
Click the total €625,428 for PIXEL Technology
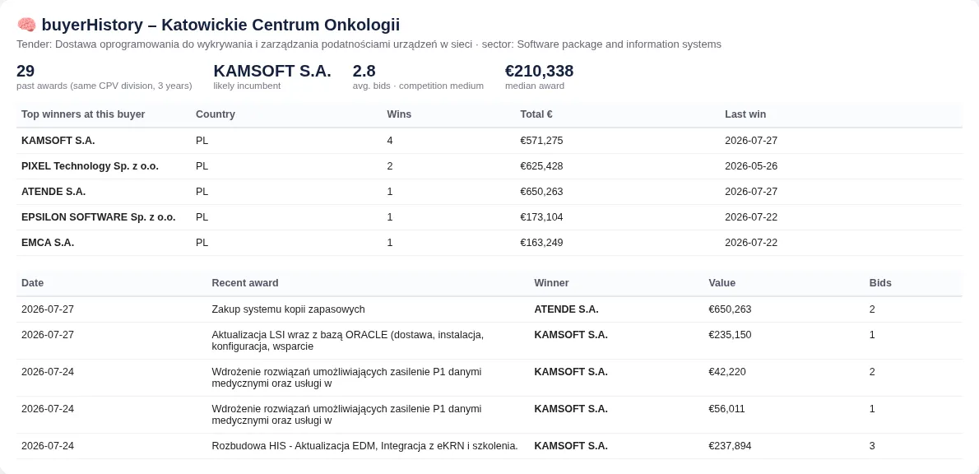(x=541, y=166)
